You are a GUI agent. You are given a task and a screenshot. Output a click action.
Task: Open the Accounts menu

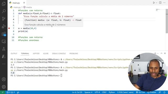tap(4, 79)
